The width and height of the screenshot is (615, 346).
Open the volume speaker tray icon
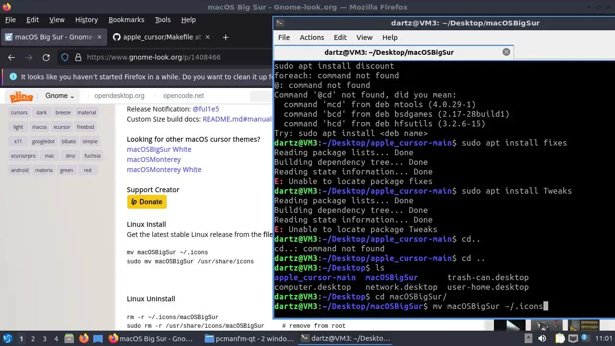pyautogui.click(x=542, y=338)
